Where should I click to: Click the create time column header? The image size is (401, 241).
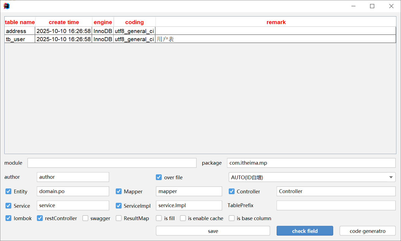point(64,22)
